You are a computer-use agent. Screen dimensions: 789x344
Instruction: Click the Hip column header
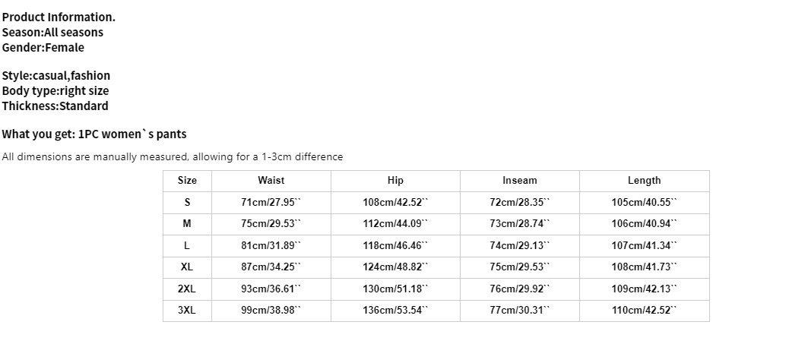click(395, 181)
